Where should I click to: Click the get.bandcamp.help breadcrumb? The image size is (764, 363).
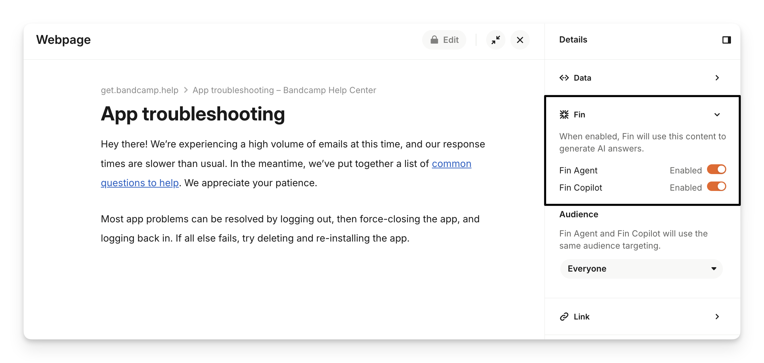[140, 90]
